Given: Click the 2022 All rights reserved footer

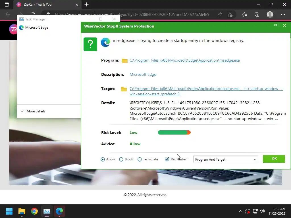Looking at the screenshot, I should 145,195.
